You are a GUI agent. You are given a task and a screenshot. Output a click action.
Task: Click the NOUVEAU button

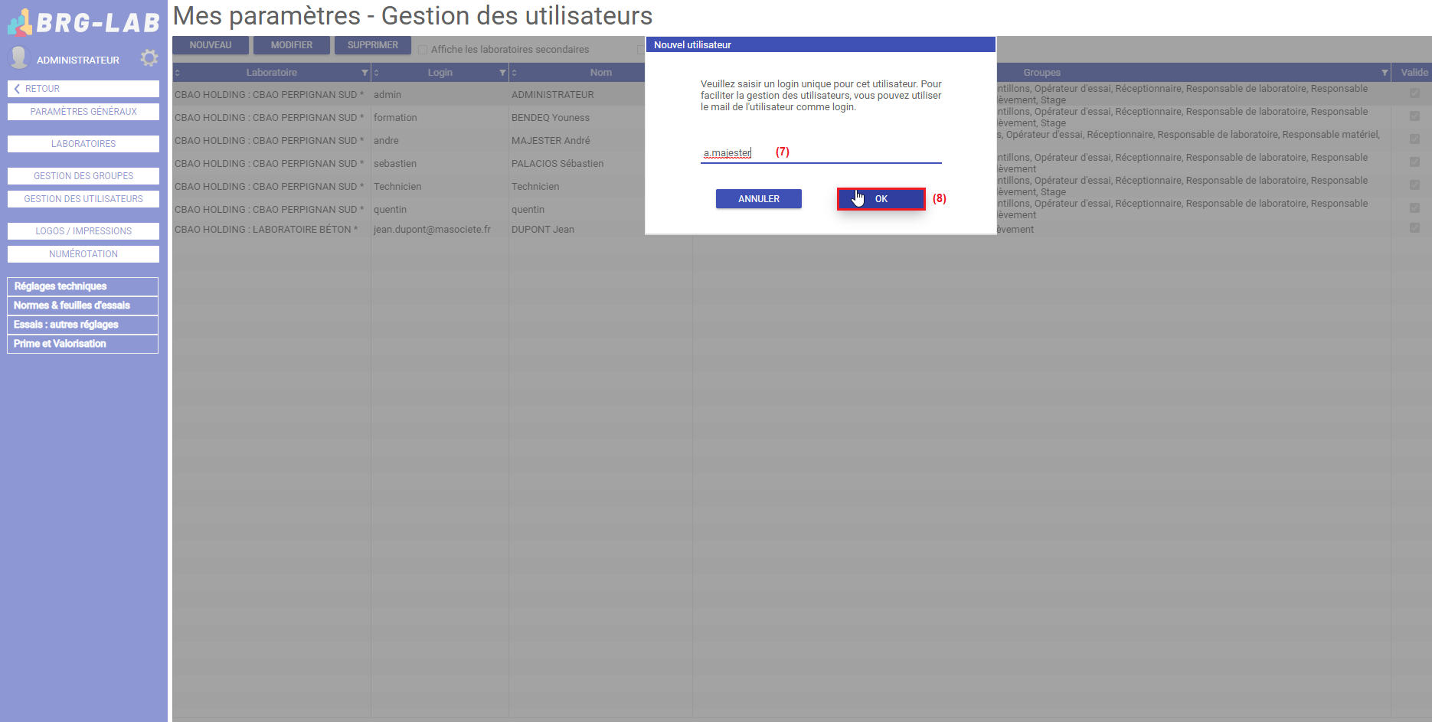[x=211, y=45]
